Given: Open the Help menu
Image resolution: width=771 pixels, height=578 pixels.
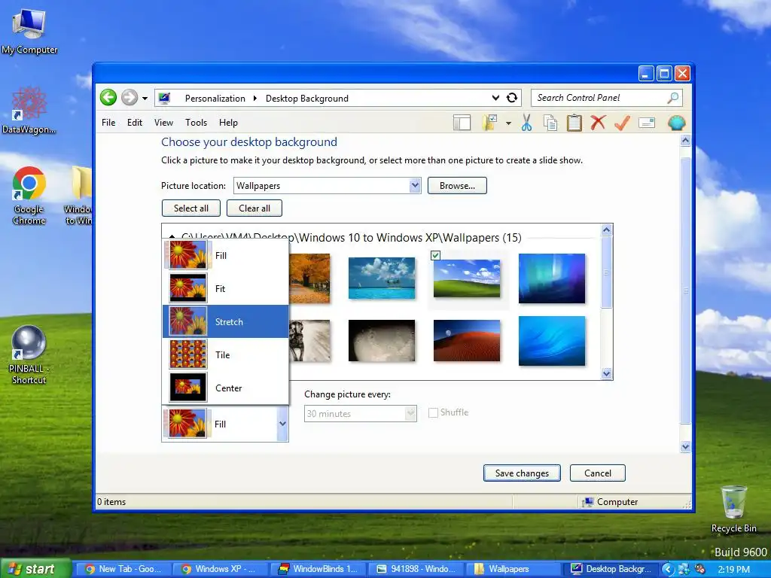Looking at the screenshot, I should coord(228,123).
